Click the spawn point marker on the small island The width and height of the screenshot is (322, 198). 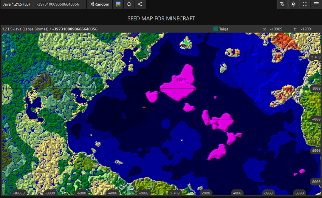pos(183,45)
